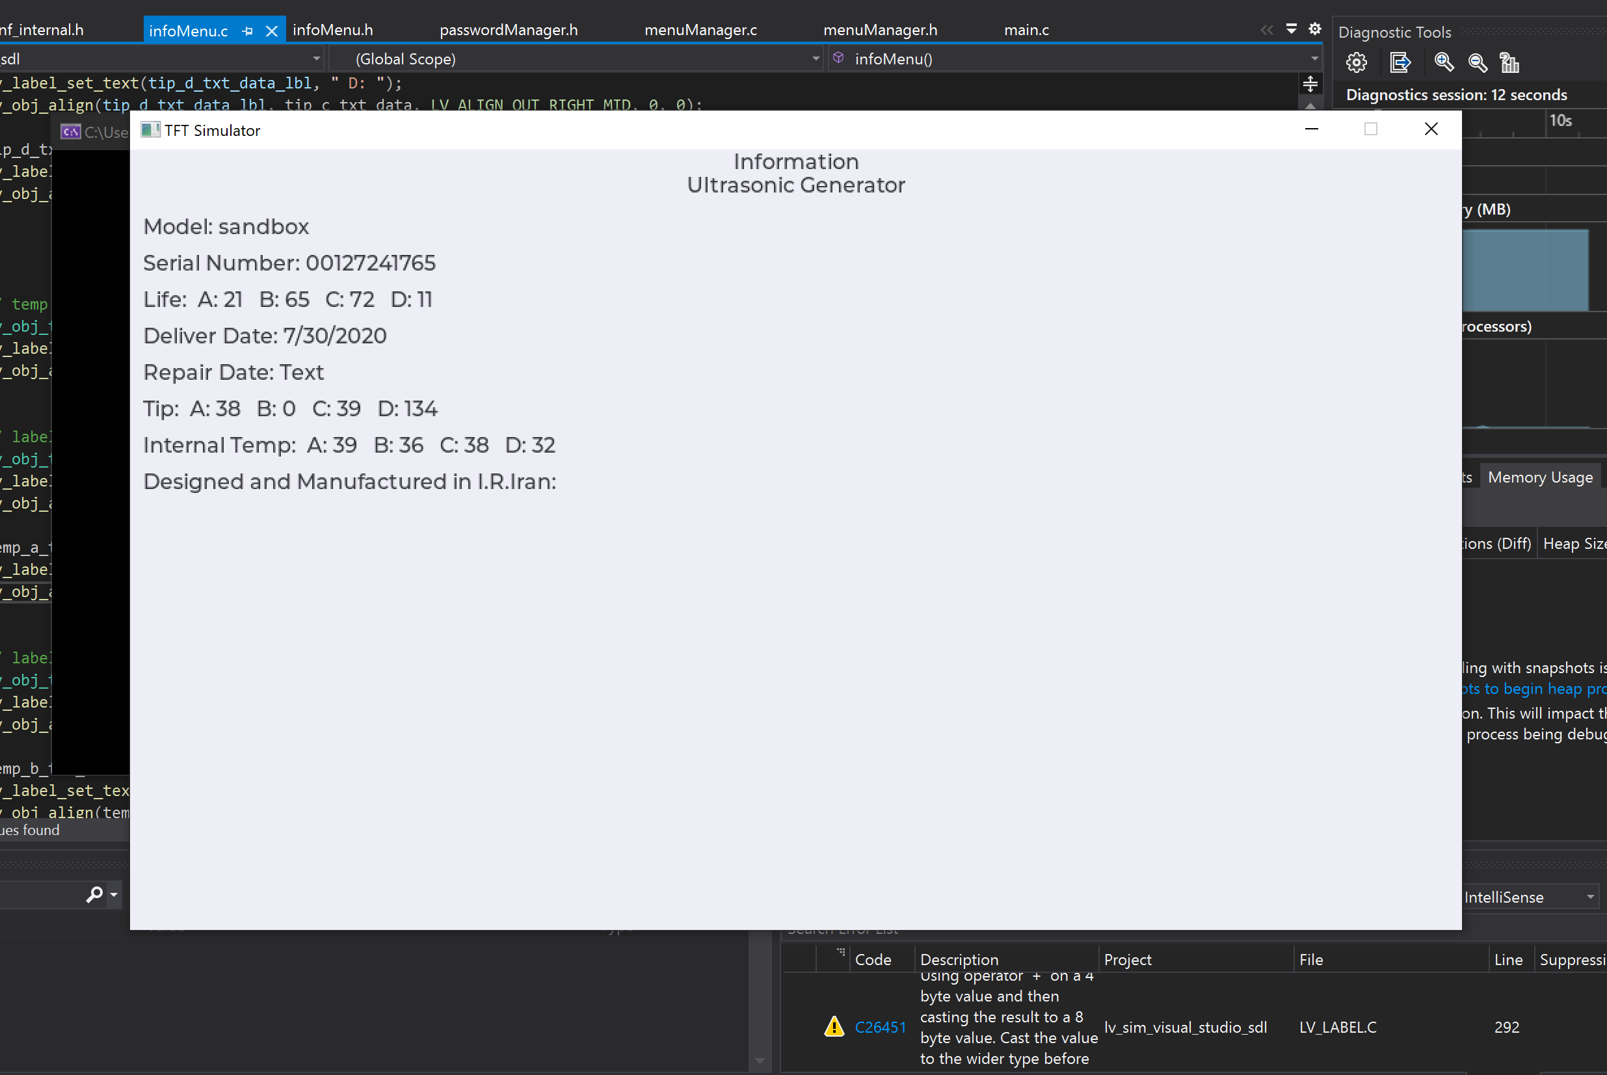Open the Global Scope dropdown
The height and width of the screenshot is (1075, 1607).
coord(814,59)
